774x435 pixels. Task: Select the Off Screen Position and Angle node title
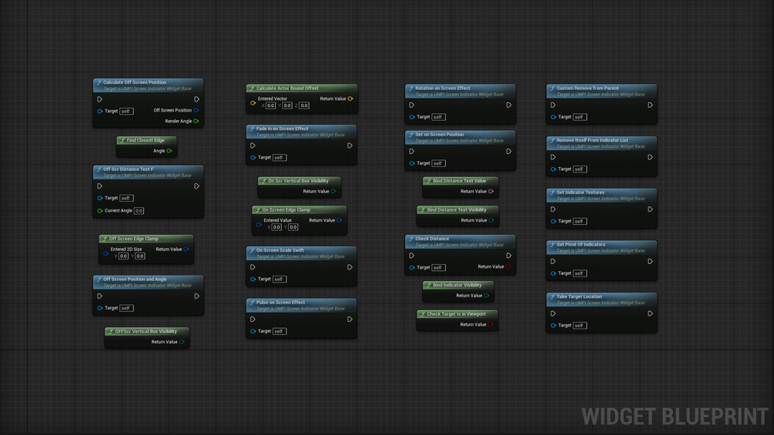point(135,279)
